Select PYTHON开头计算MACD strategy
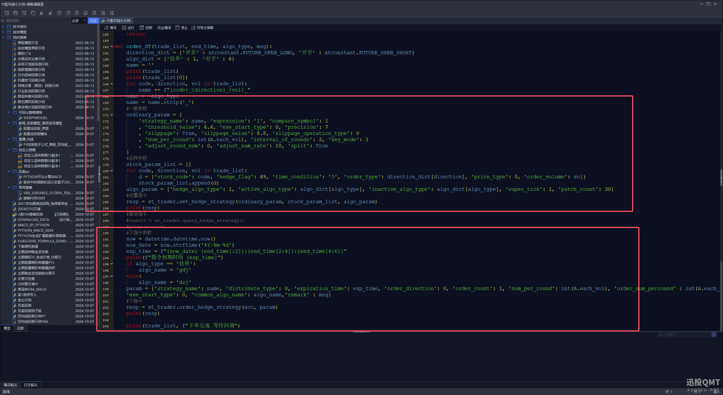The height and width of the screenshot is (395, 723). coord(42,177)
